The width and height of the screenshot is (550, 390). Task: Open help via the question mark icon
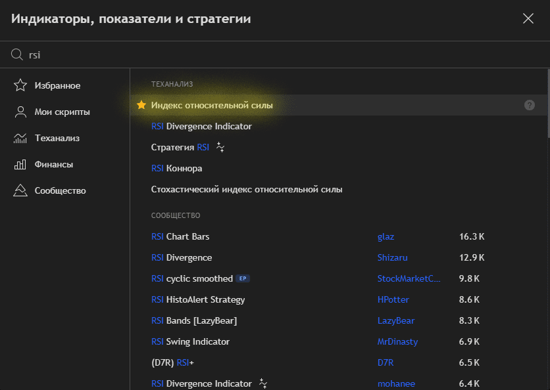pos(530,105)
